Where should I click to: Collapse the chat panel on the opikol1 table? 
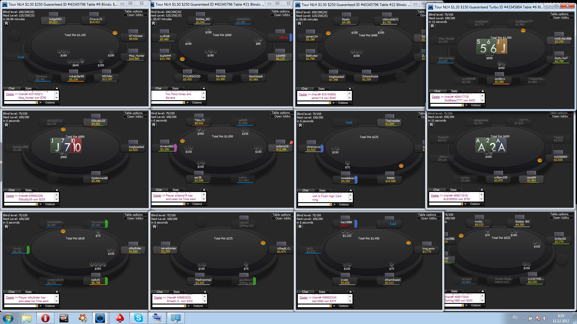pyautogui.click(x=57, y=292)
